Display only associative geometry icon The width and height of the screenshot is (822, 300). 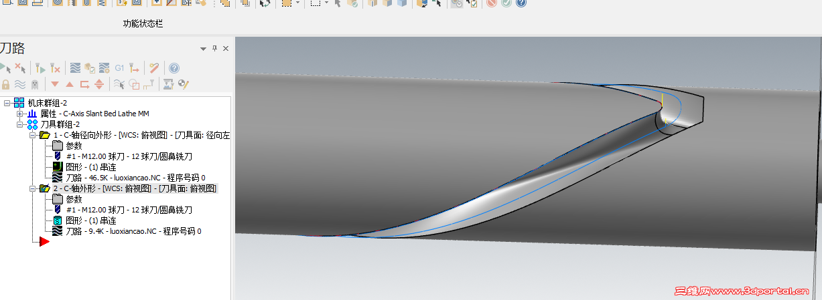click(x=134, y=84)
